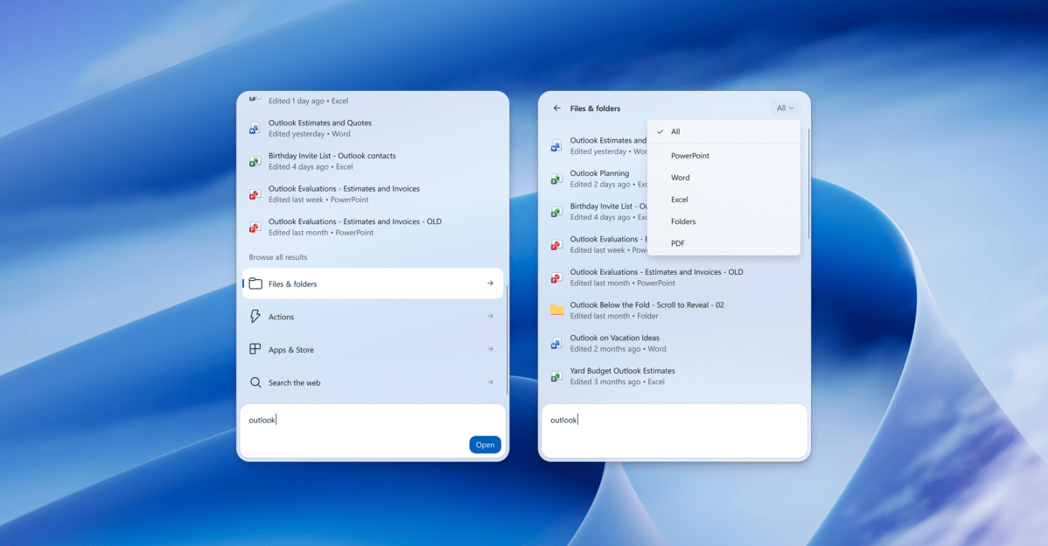
Task: Click the Excel icon beside Outlook Planning
Action: [556, 178]
